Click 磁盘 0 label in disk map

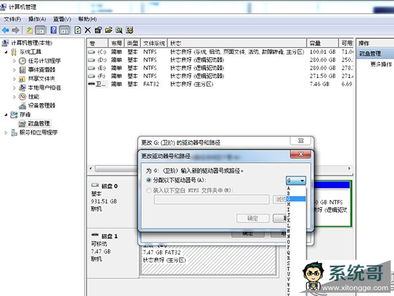[109, 186]
